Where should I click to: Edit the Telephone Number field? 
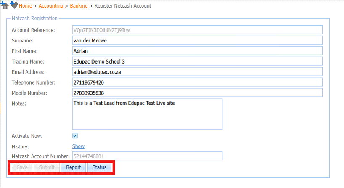pyautogui.click(x=197, y=82)
